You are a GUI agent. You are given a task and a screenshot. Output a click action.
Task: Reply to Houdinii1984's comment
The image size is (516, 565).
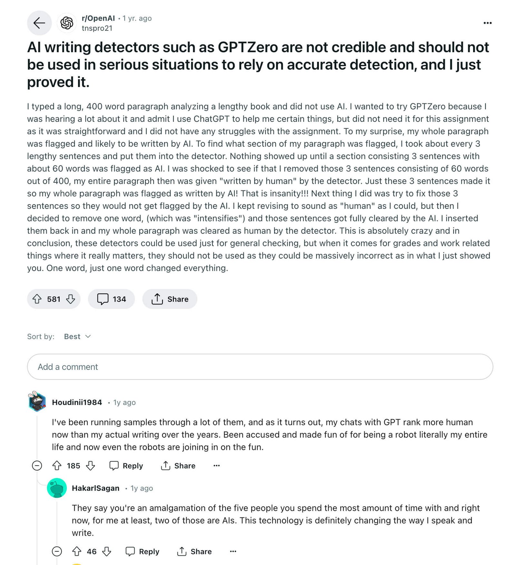coord(126,465)
